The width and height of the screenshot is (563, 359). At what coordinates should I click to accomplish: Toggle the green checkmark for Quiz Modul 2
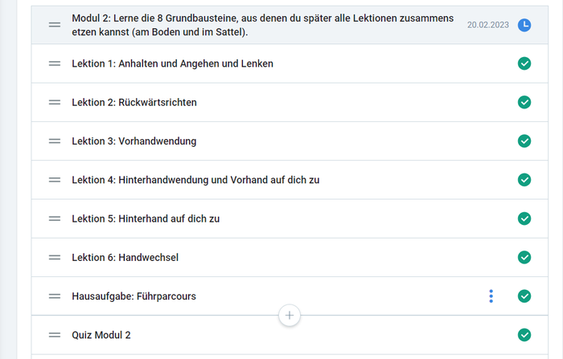(524, 335)
